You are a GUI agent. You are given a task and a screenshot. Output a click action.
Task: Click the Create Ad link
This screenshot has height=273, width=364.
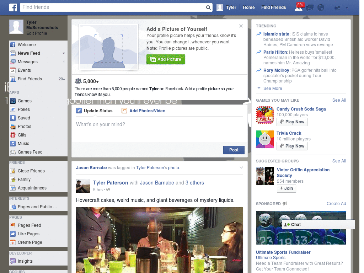(336, 204)
